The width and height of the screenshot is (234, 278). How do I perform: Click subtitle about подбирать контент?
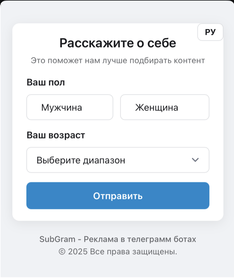tap(118, 61)
